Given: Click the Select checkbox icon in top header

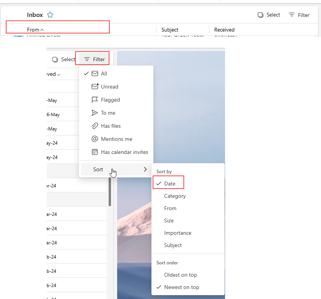Looking at the screenshot, I should [260, 15].
